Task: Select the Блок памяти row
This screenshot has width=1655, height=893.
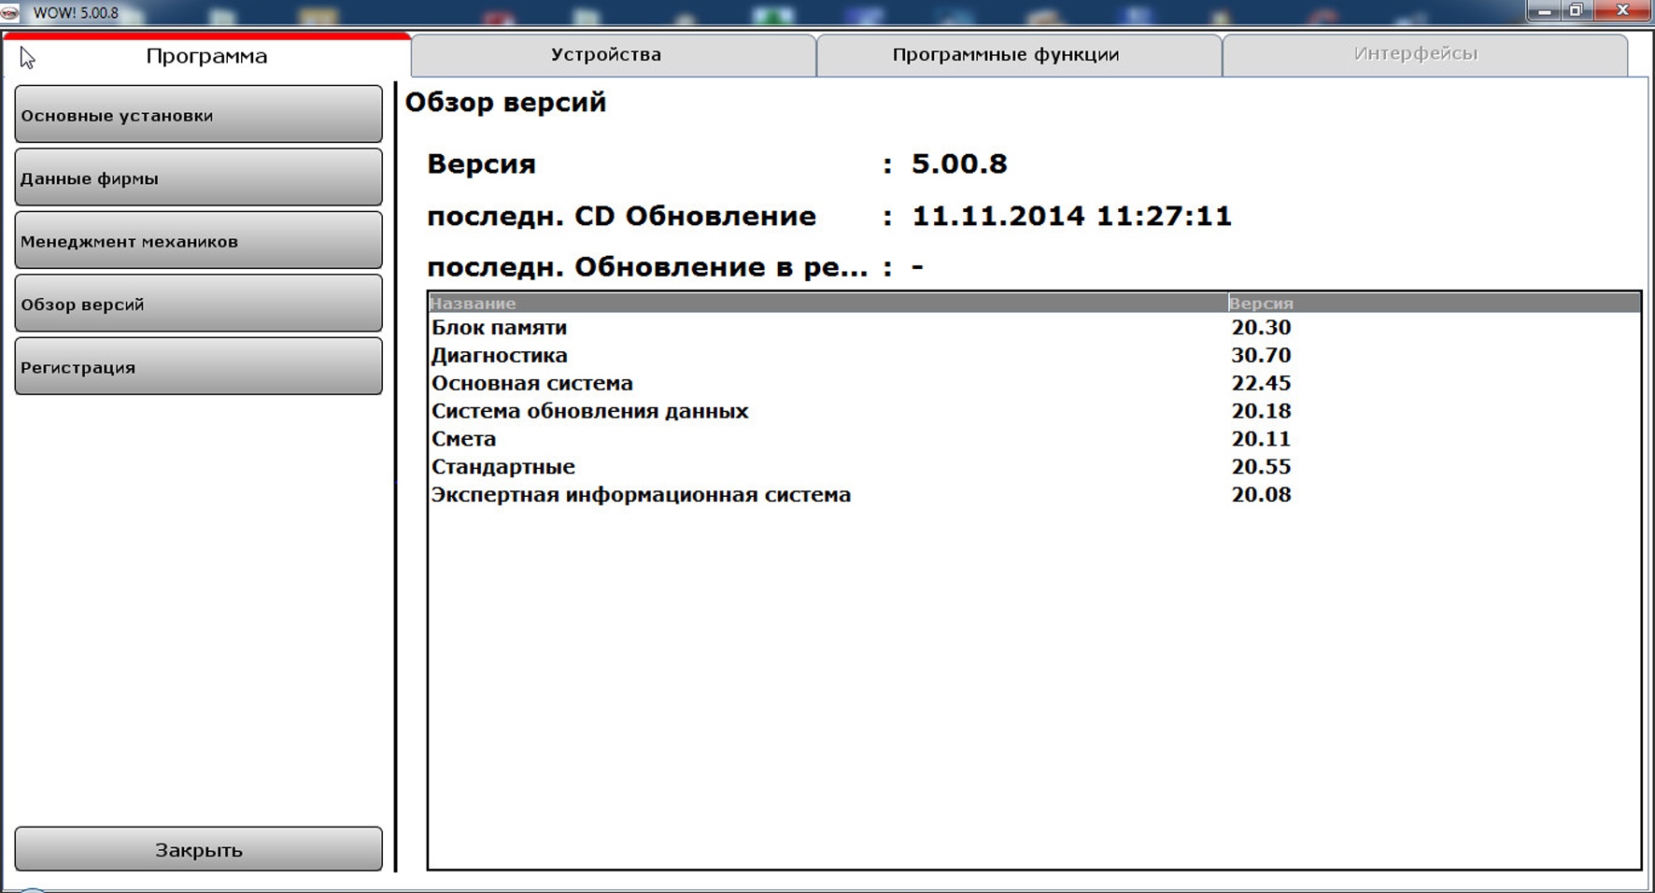Action: coord(500,328)
